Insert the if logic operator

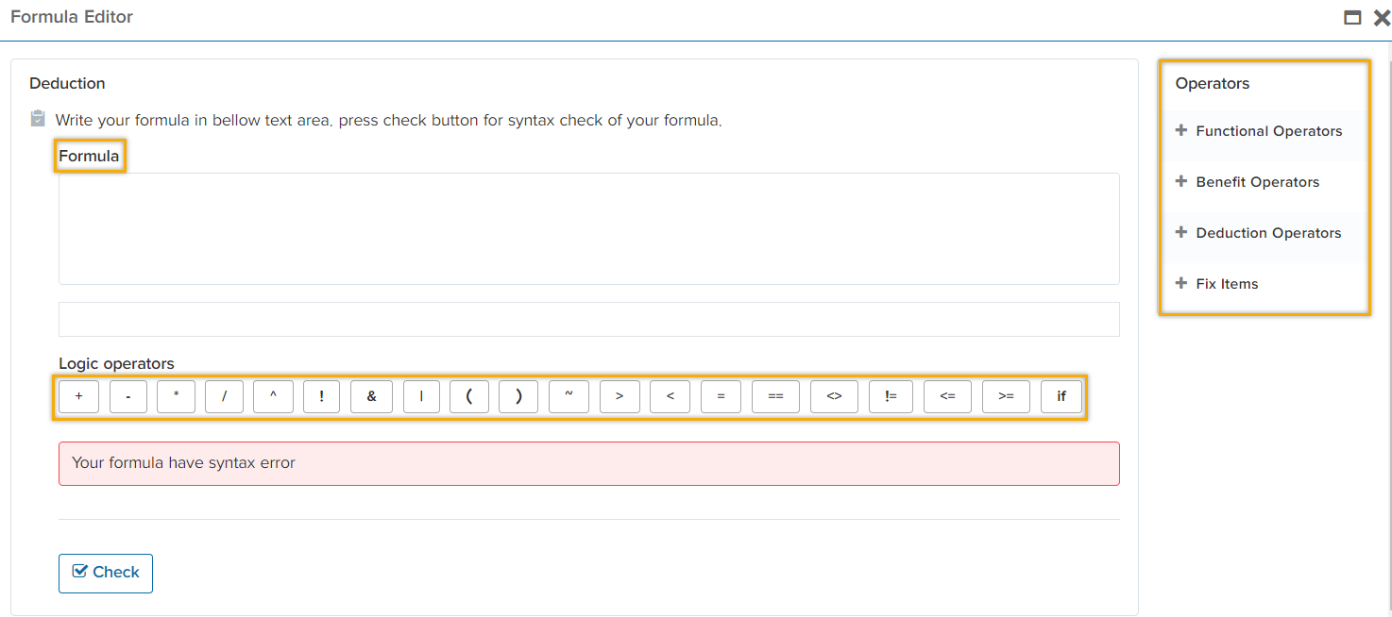click(1061, 396)
